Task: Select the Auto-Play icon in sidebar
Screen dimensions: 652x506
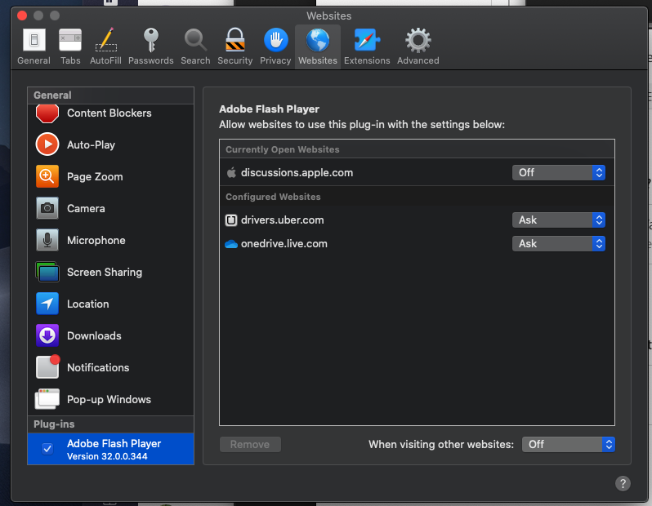Action: point(47,144)
